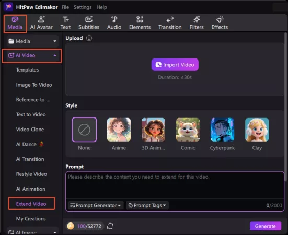Open the Subtitles panel
This screenshot has width=288, height=235.
(x=89, y=23)
